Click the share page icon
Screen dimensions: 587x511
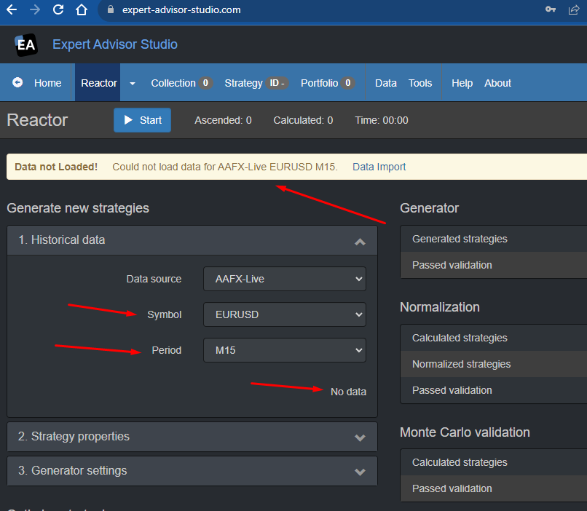click(x=573, y=9)
